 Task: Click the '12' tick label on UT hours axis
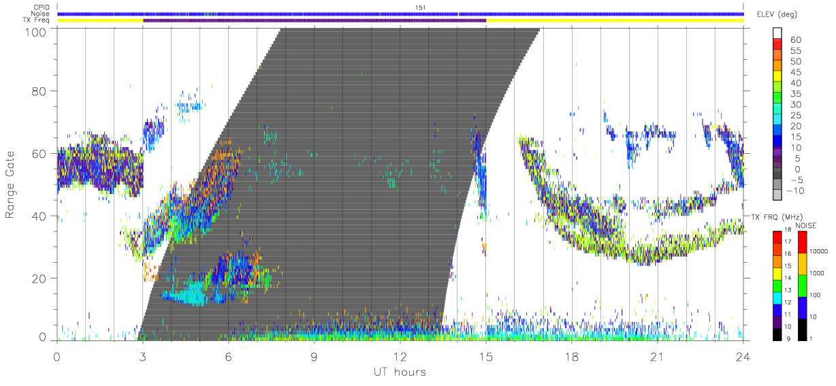(400, 356)
